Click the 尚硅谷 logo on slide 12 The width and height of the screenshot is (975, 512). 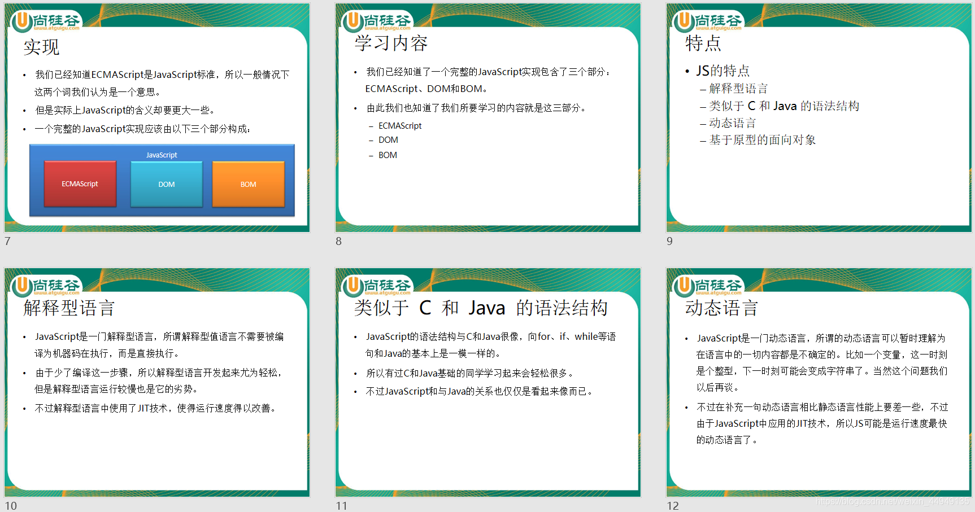709,286
